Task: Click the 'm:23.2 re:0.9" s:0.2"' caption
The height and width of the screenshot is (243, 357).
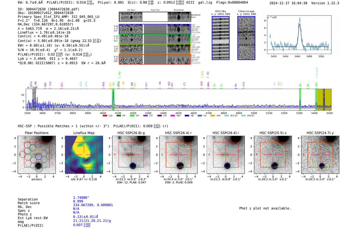Action: pos(131,179)
